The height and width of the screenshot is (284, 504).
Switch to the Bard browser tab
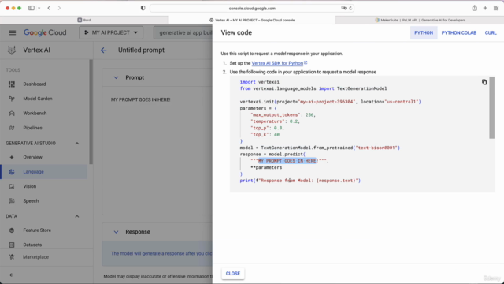click(x=84, y=20)
